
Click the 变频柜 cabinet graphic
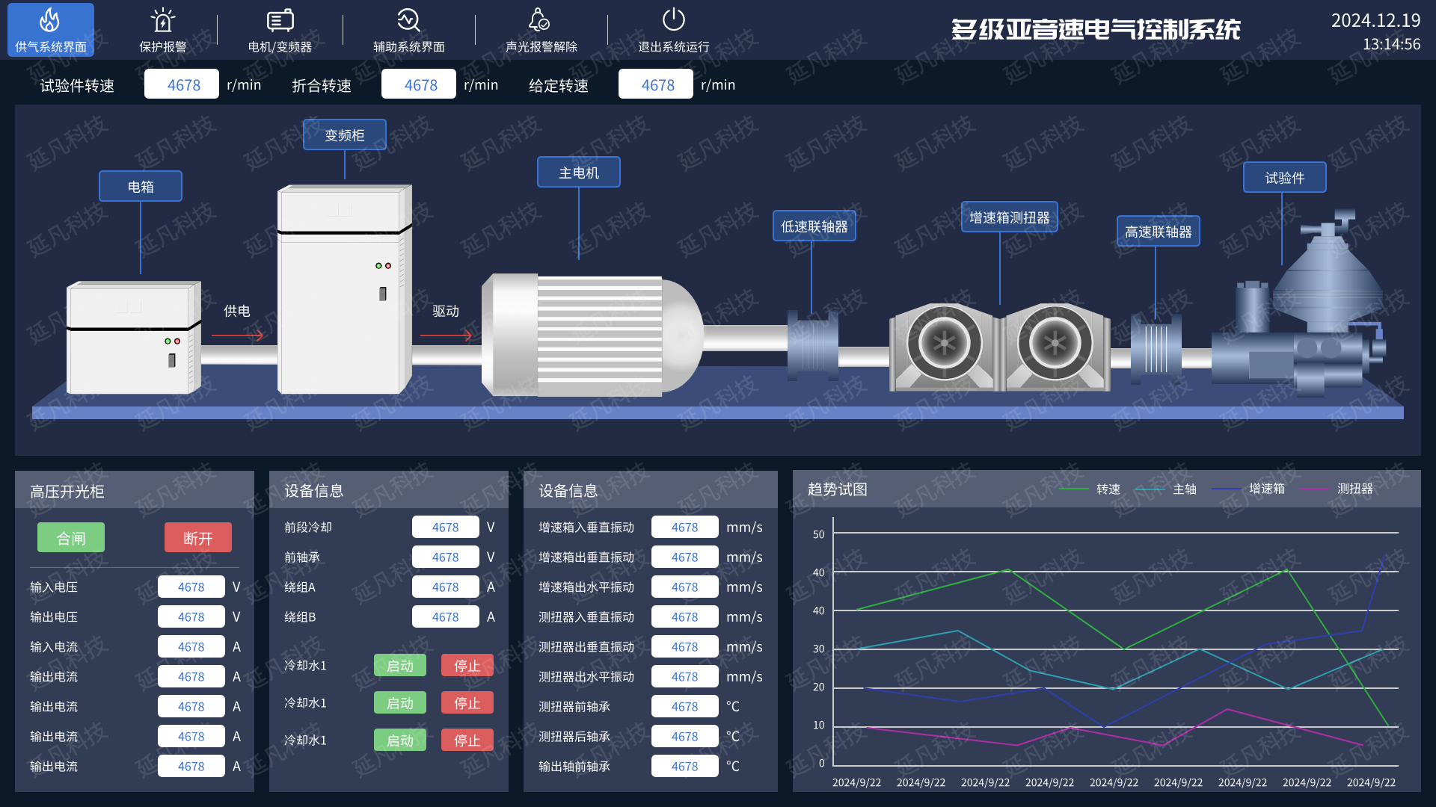point(344,290)
